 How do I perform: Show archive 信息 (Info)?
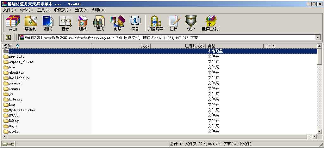tap(135, 23)
